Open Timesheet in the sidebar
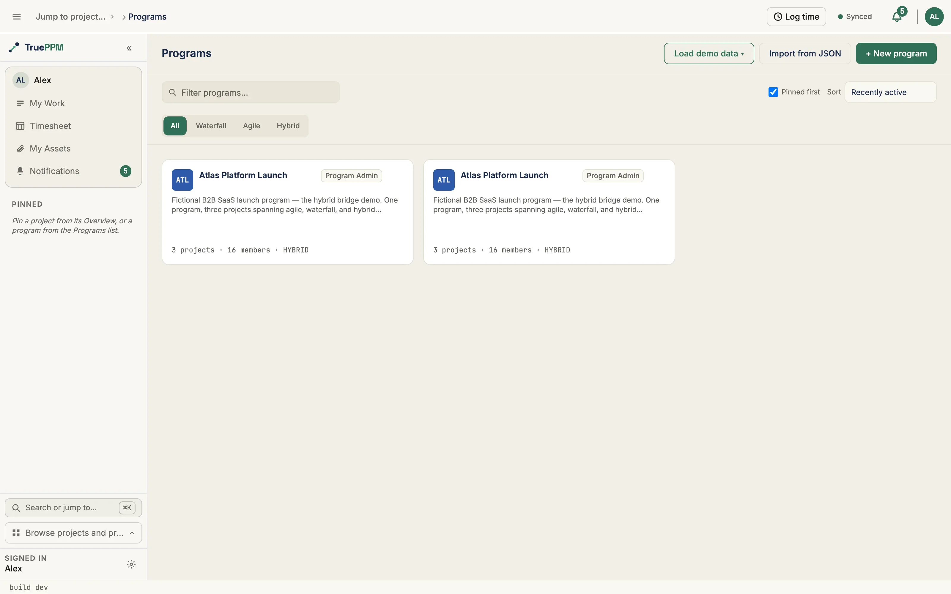 pos(73,126)
